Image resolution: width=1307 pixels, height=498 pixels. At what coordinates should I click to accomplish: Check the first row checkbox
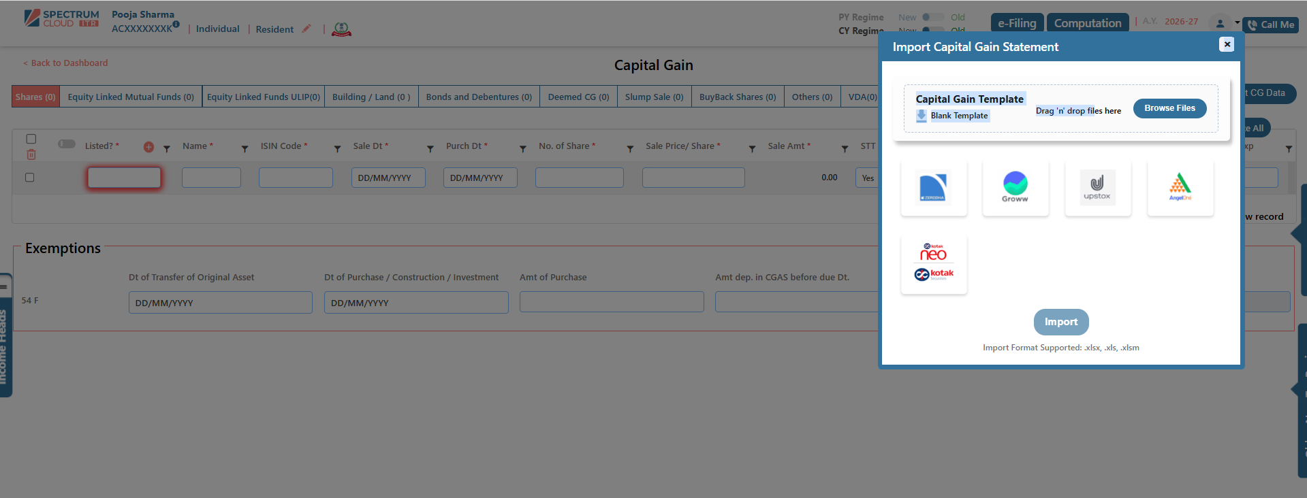click(x=29, y=178)
